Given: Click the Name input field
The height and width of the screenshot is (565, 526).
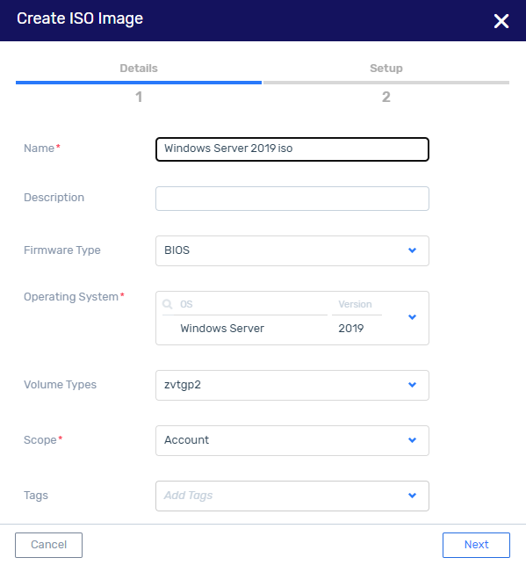Looking at the screenshot, I should coord(292,149).
